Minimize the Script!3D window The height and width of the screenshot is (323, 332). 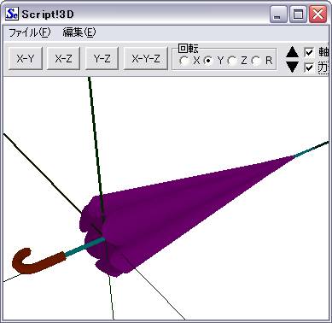point(277,15)
